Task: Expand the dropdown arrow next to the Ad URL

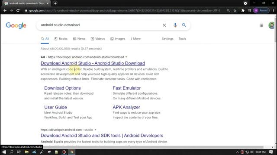Action: 126,57
